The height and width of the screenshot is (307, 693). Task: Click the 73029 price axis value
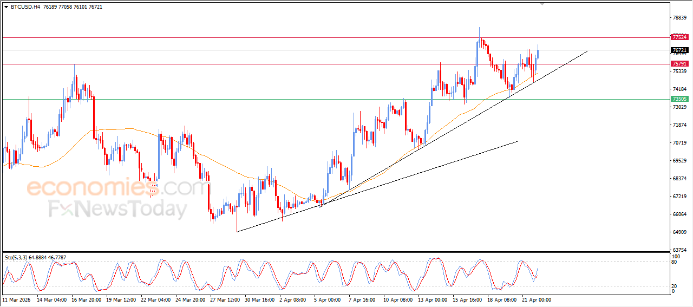(x=680, y=107)
